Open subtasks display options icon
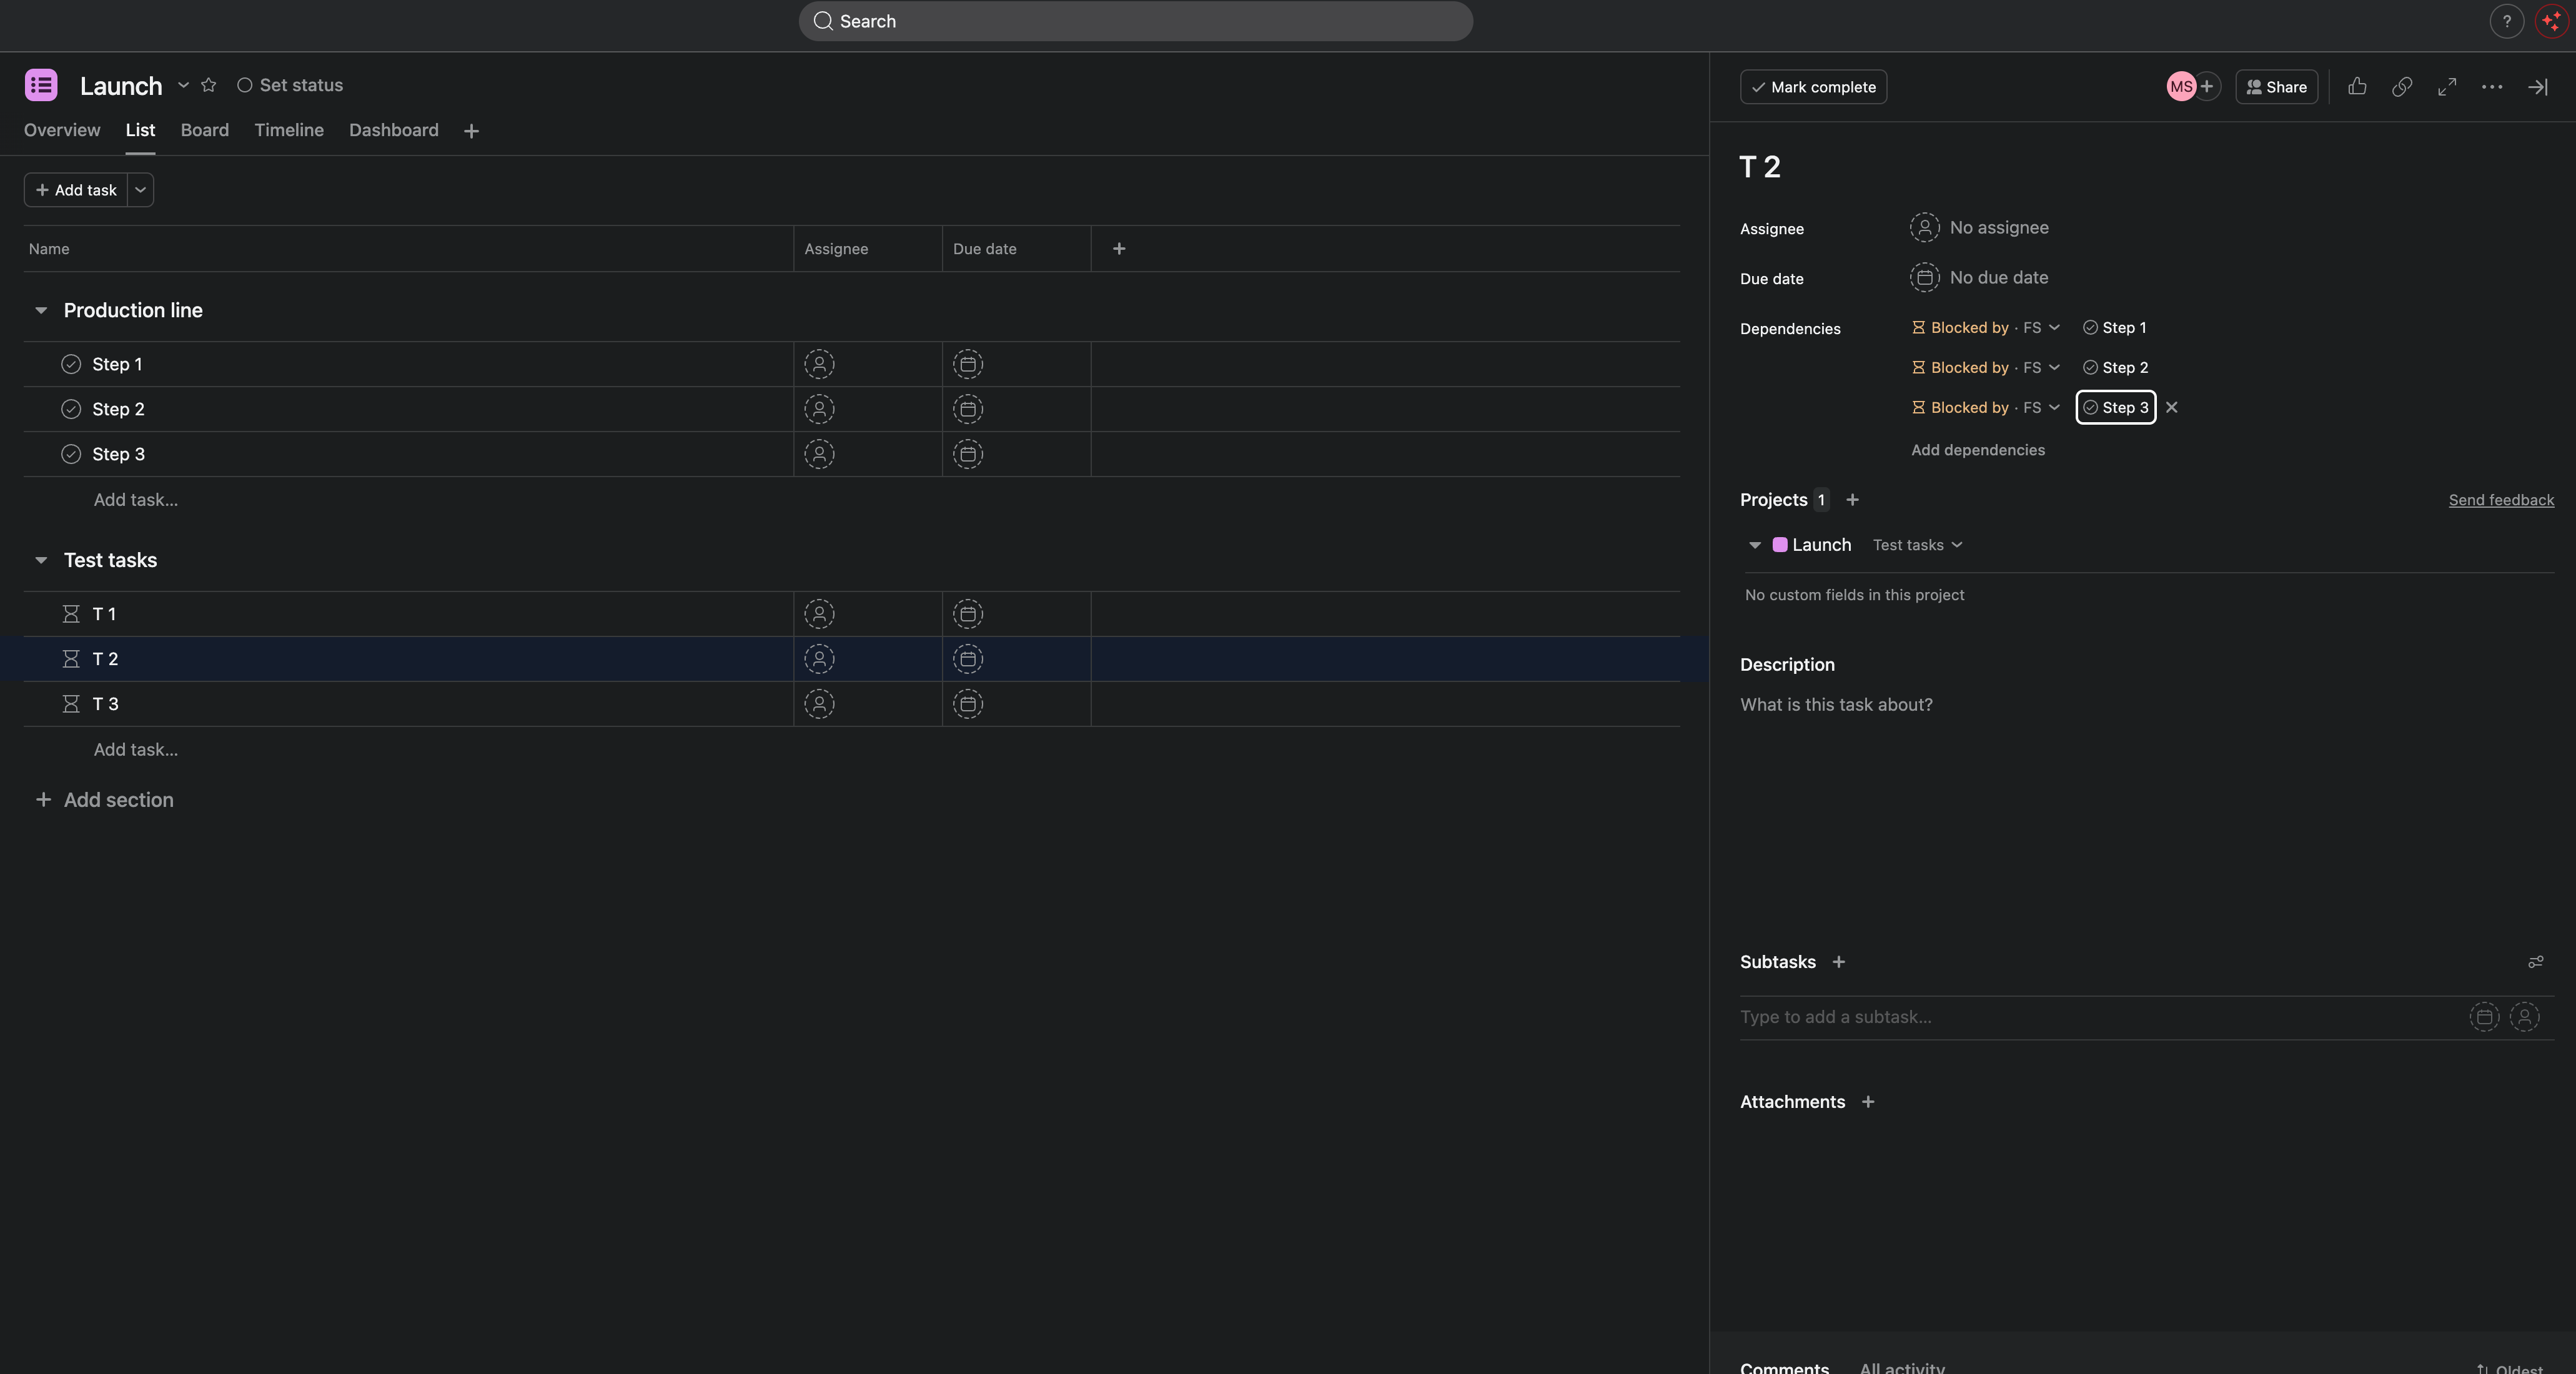Screen dimensions: 2576x1374 tap(2535, 962)
